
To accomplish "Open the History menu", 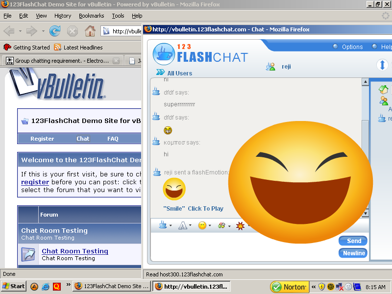I will [63, 16].
